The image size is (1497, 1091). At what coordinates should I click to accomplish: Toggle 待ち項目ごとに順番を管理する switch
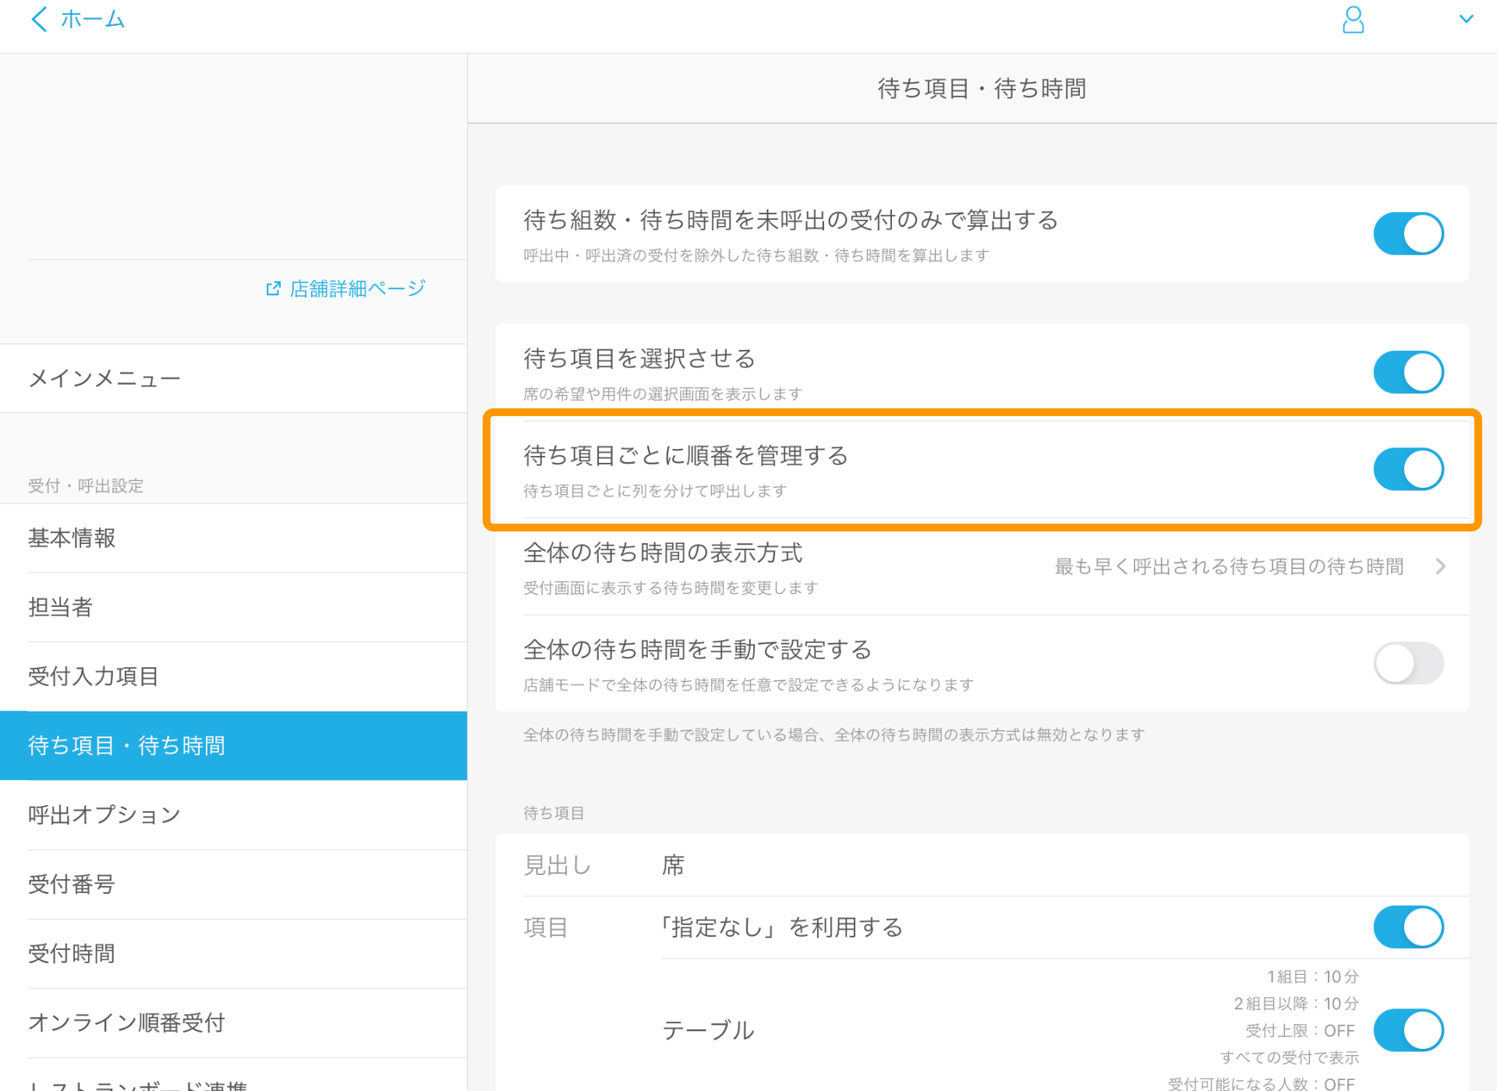click(x=1408, y=469)
